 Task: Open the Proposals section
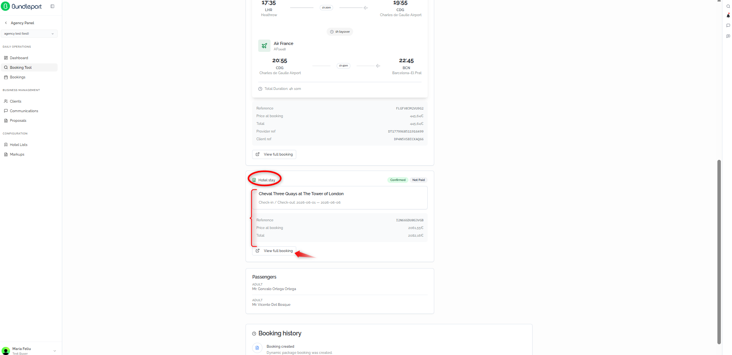click(x=29, y=121)
